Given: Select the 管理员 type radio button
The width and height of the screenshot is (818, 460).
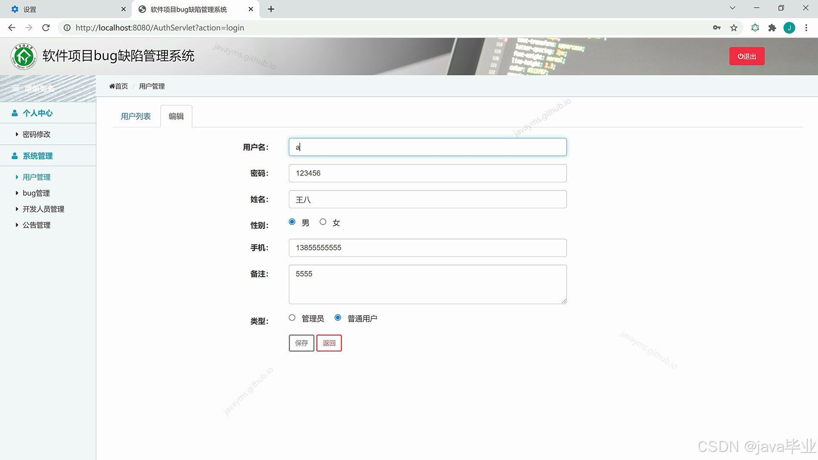Looking at the screenshot, I should (292, 318).
